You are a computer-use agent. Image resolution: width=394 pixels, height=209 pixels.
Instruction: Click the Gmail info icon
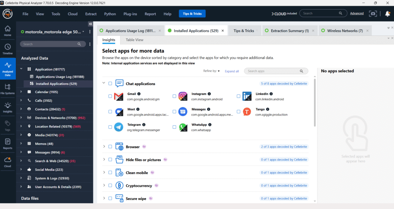[x=139, y=94]
